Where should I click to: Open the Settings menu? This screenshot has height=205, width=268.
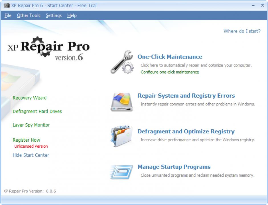coord(54,15)
